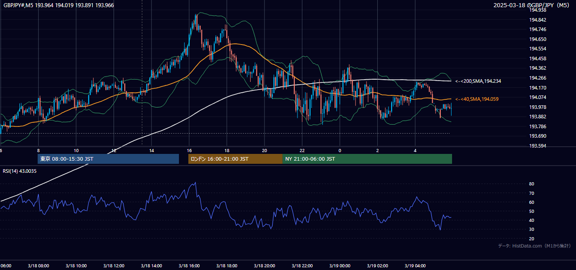This screenshot has height=270, width=576.
Task: Click the 3/18 18:00 time label
Action: click(227, 266)
